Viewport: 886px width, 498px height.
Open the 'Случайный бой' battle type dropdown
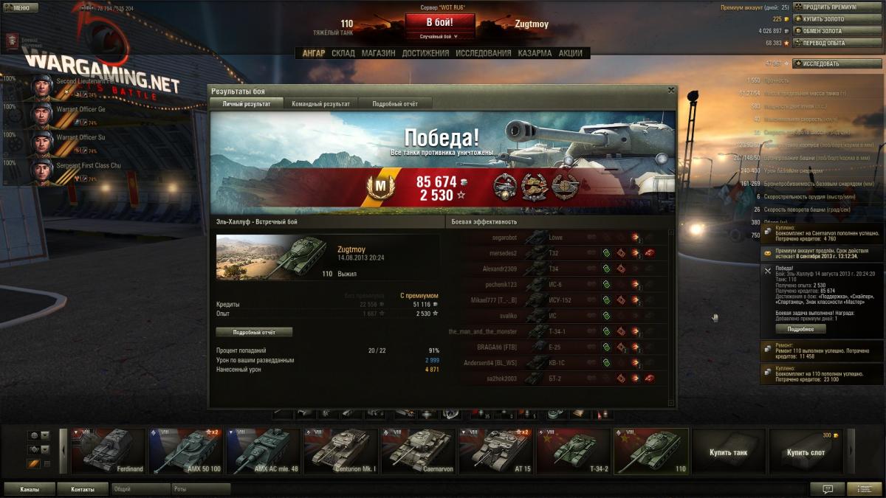pyautogui.click(x=439, y=36)
